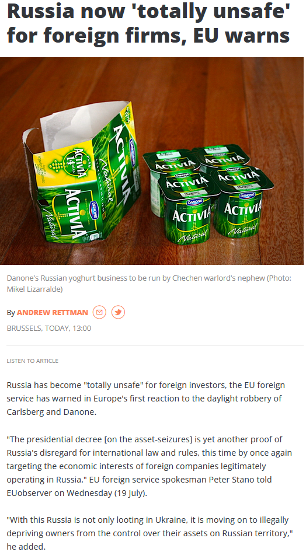Click Listen to Article label

point(32,361)
